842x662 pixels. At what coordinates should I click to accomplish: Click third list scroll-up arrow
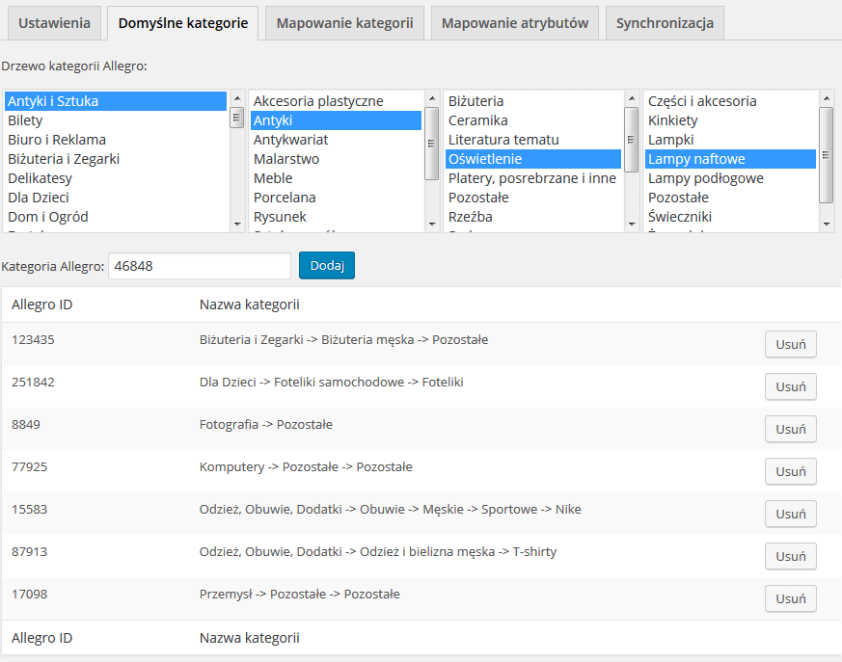pos(632,98)
